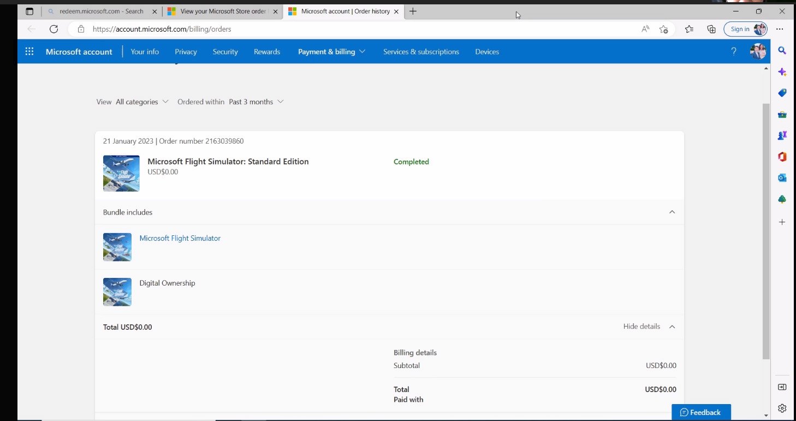View site information lock icon

point(81,29)
